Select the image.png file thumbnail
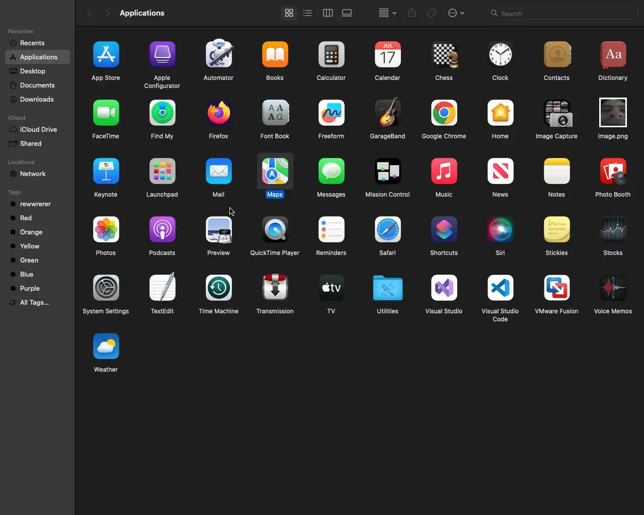Viewport: 644px width, 515px height. tap(613, 113)
